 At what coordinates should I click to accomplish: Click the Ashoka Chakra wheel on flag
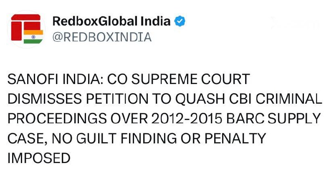[33, 37]
